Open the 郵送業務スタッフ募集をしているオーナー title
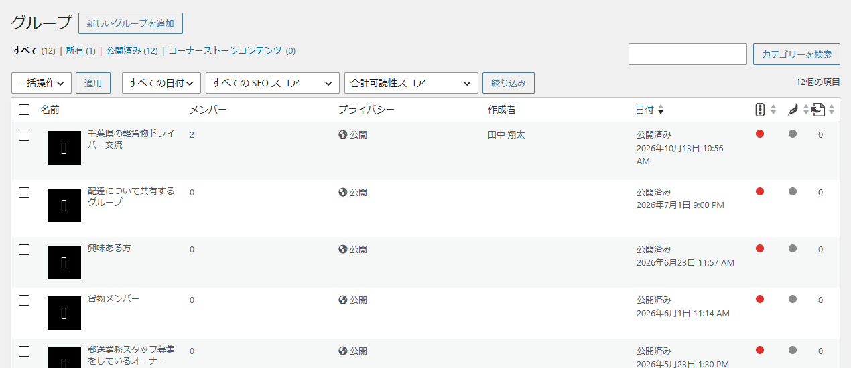Viewport: 851px width, 368px height. coord(131,355)
